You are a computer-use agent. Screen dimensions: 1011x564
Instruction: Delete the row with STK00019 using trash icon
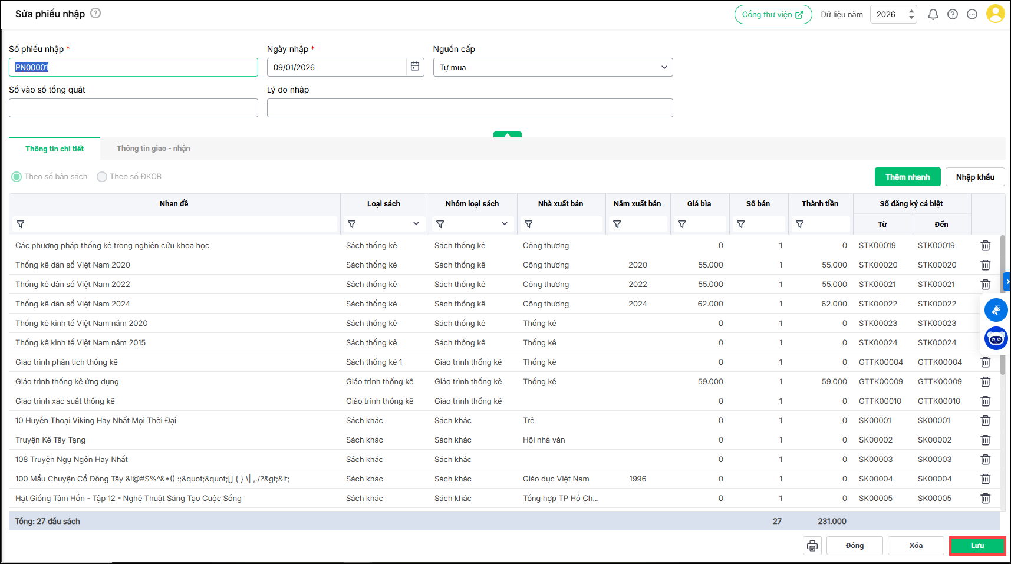[x=985, y=246]
